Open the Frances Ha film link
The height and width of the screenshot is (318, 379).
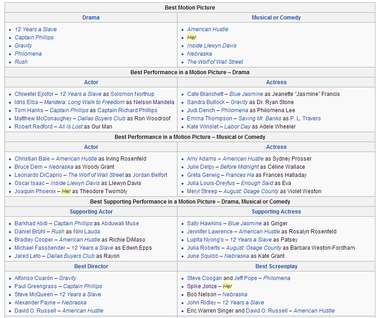pyautogui.click(x=240, y=176)
